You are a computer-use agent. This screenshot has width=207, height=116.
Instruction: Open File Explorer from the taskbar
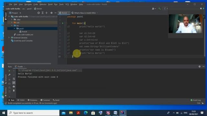[x=71, y=113]
